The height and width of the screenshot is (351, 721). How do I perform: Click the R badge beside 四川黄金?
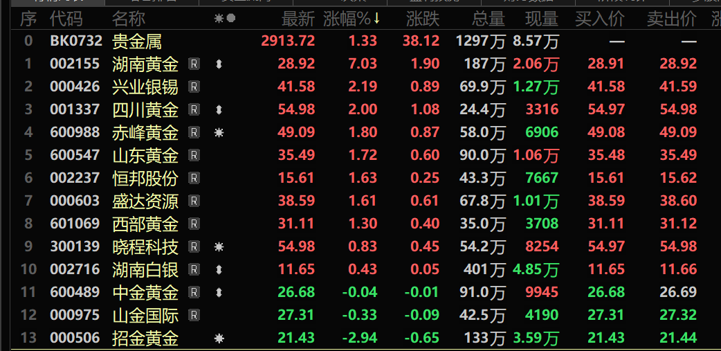click(x=194, y=110)
